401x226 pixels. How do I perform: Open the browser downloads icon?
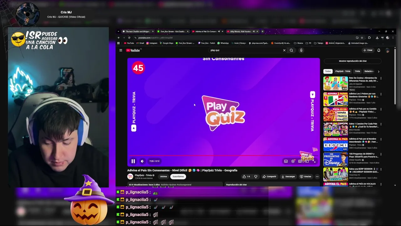click(x=377, y=38)
